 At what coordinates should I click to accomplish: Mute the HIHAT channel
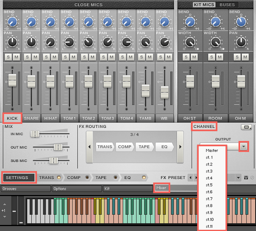coord(54,57)
